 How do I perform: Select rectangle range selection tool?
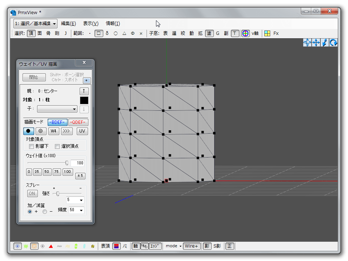click(99, 33)
